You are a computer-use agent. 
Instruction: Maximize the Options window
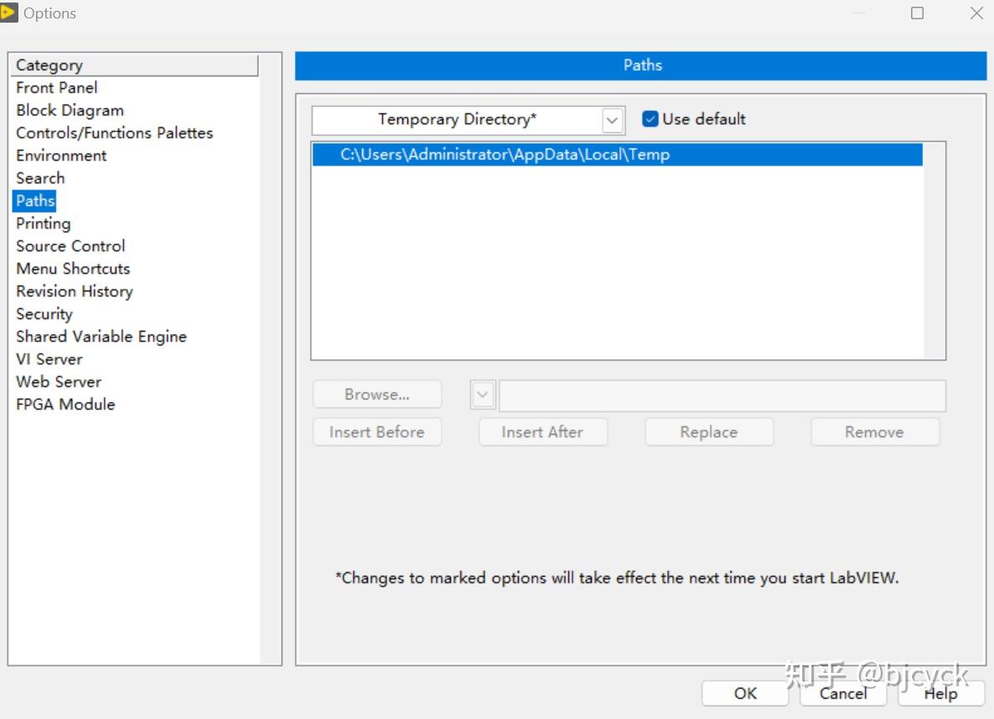click(x=918, y=13)
